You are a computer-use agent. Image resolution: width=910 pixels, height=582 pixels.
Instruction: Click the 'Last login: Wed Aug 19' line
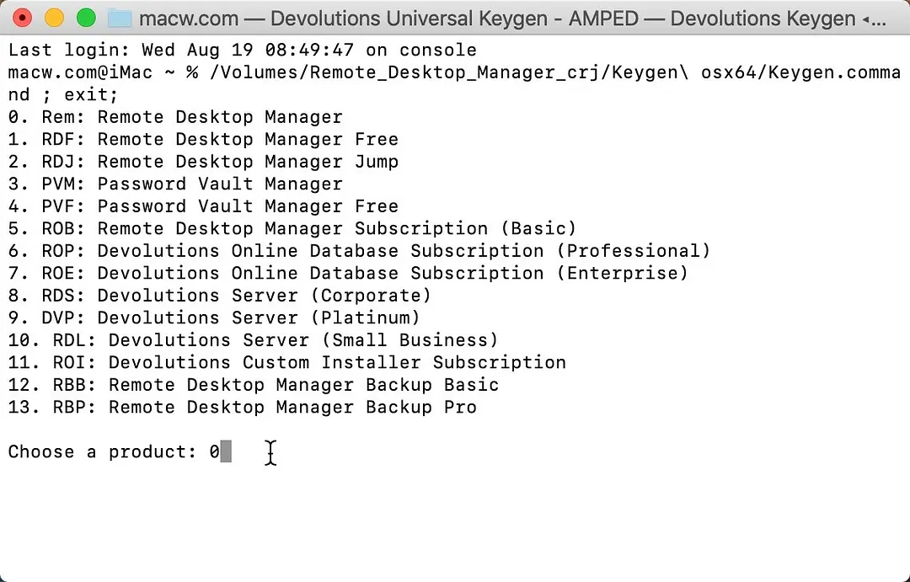243,50
